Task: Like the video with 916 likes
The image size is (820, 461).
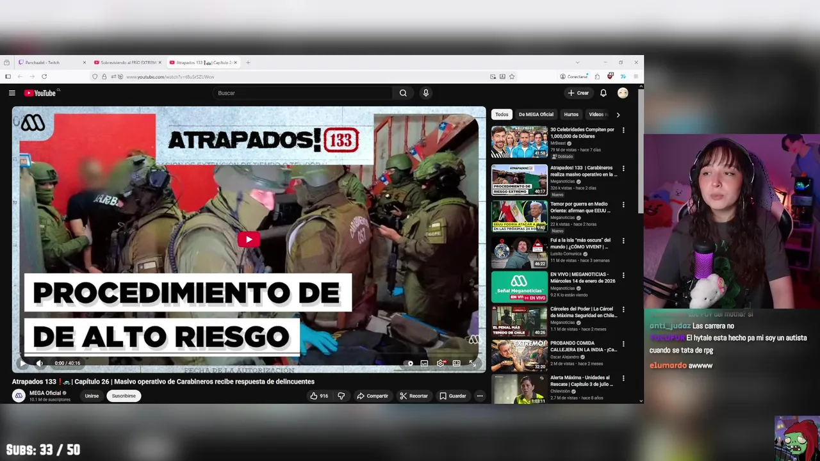Action: [x=319, y=396]
